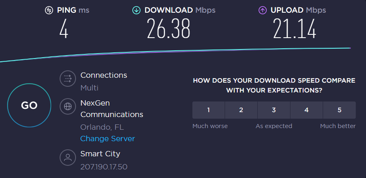The height and width of the screenshot is (178, 366).
Task: Click the download arrow icon
Action: [x=136, y=10]
